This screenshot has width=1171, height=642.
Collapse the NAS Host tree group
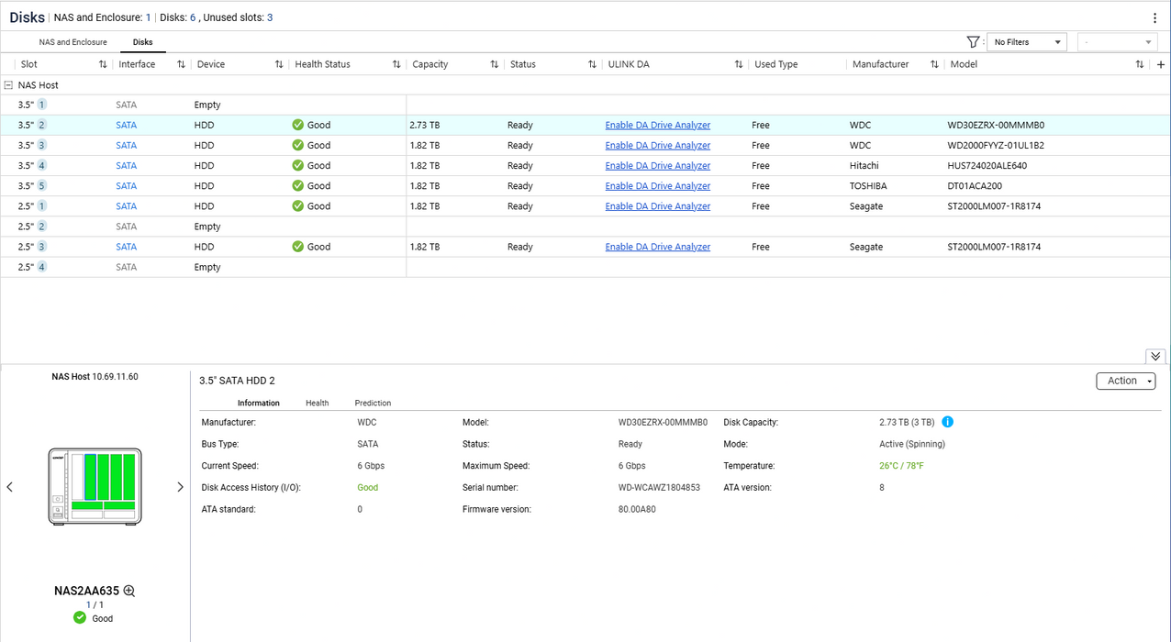pyautogui.click(x=8, y=85)
